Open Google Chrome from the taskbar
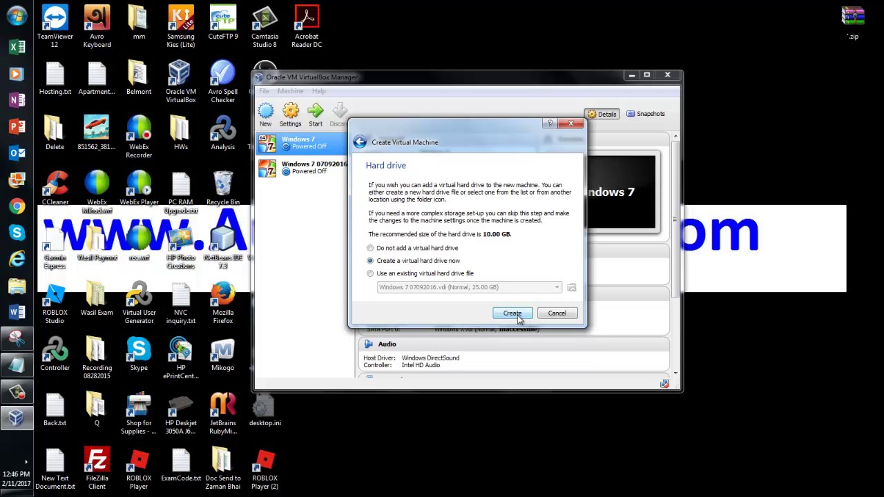This screenshot has width=884, height=497. pyautogui.click(x=17, y=206)
